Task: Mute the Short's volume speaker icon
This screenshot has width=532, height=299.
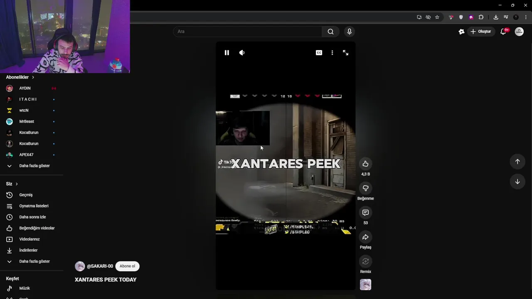Action: (242, 53)
